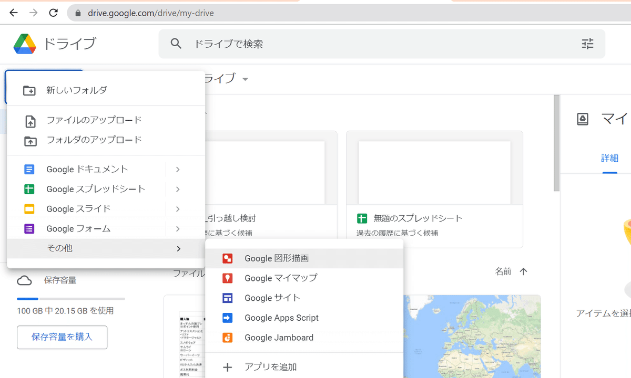Switch to 詳細 tab

pos(610,159)
